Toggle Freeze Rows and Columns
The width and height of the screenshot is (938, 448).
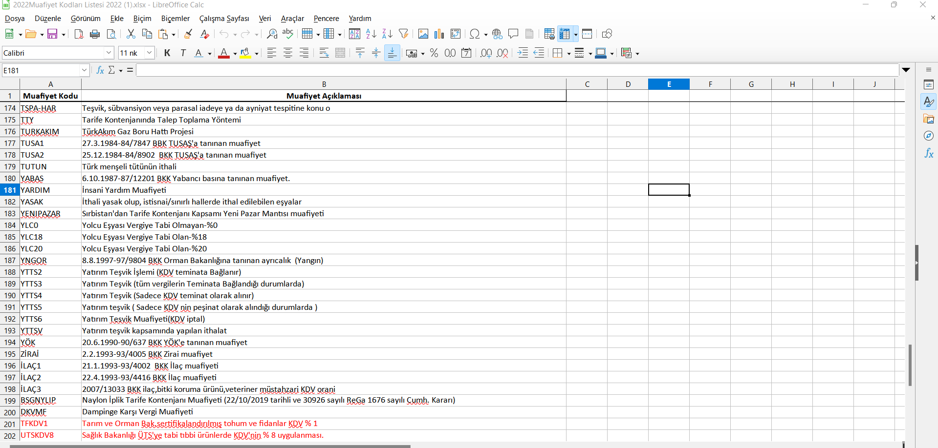[x=565, y=34]
